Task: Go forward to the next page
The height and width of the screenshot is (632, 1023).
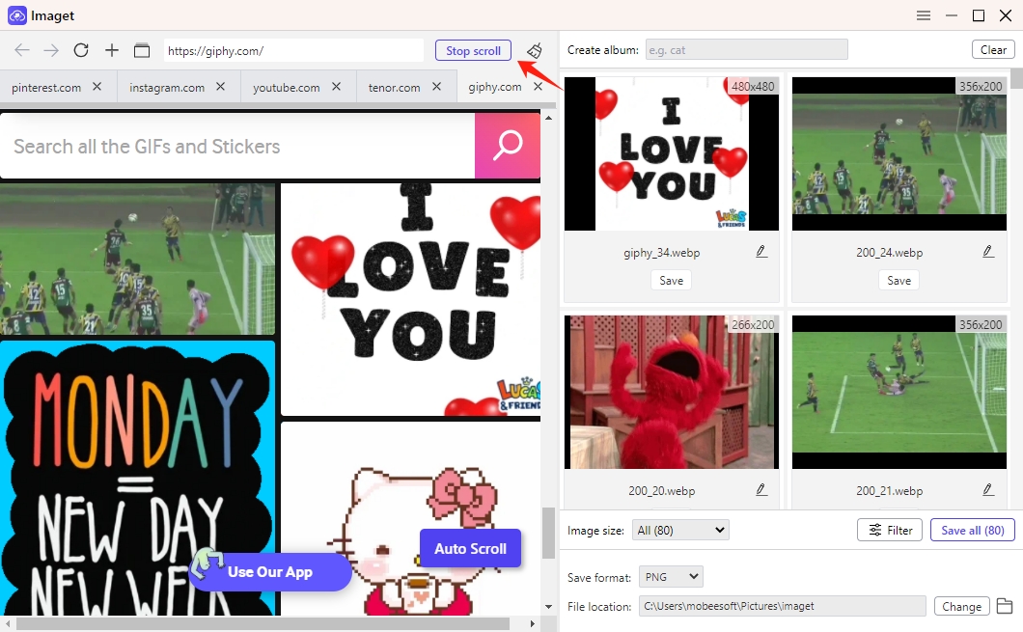Action: (x=51, y=50)
